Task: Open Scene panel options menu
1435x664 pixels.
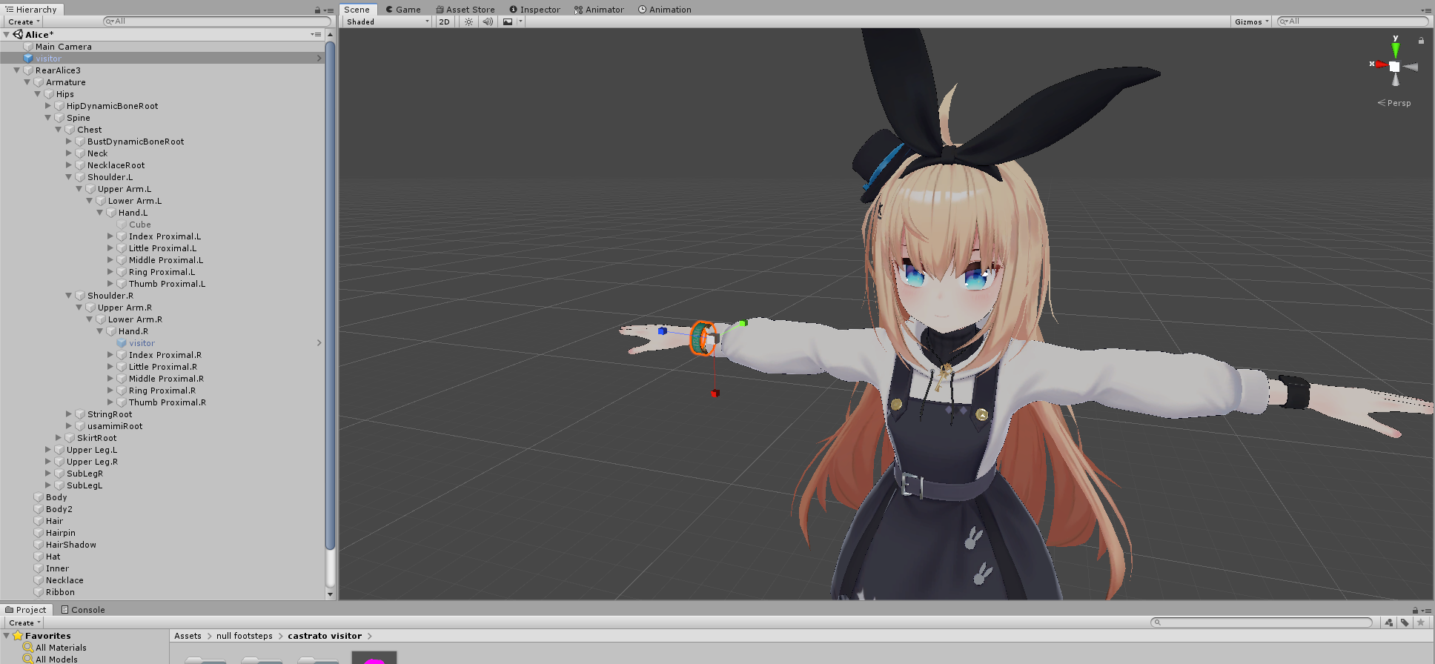Action: click(x=1426, y=10)
